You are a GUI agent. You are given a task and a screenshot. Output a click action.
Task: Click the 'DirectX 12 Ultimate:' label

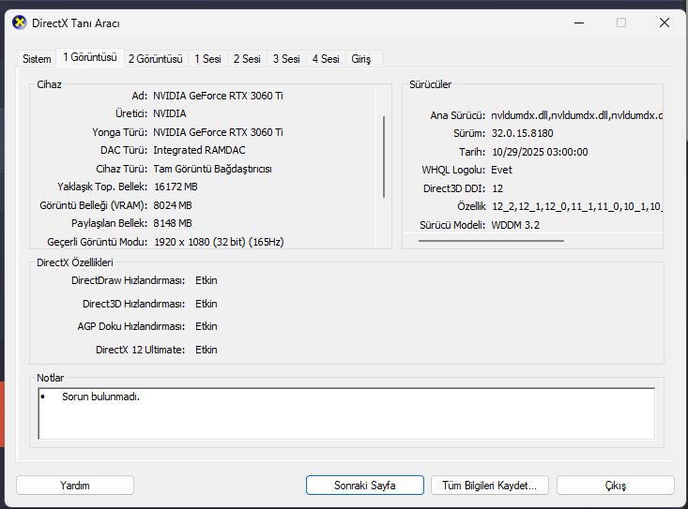pyautogui.click(x=141, y=350)
